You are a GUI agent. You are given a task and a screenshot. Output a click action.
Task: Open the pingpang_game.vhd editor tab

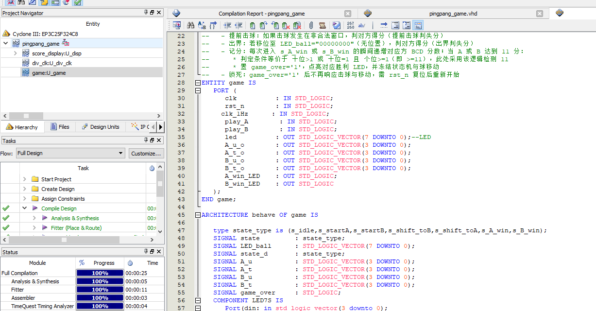[453, 14]
